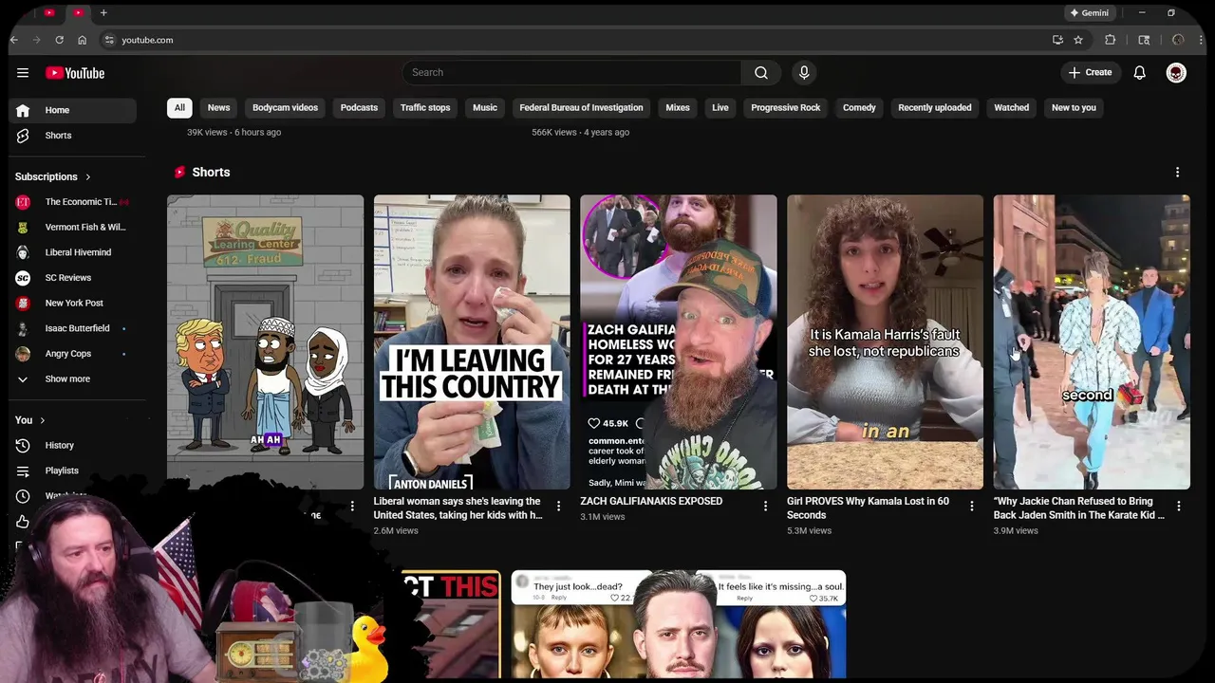Screen dimensions: 1215x683
Task: Go back in browser
Action: coord(14,40)
